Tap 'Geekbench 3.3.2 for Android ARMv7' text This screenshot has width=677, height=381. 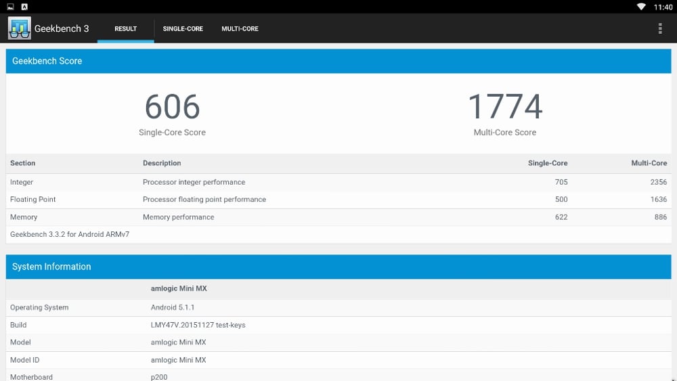(x=70, y=234)
